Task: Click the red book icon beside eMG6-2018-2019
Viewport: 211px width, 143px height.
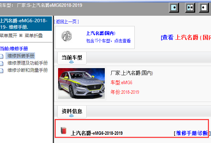Action: click(x=64, y=130)
